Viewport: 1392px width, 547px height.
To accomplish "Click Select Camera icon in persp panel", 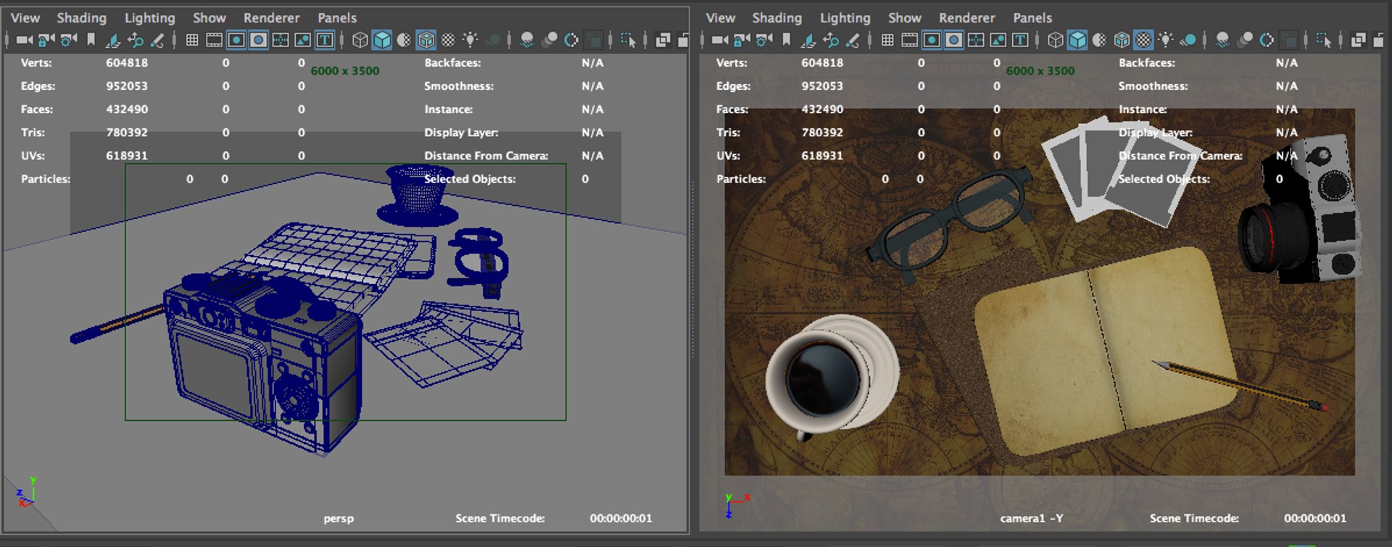I will coord(25,40).
